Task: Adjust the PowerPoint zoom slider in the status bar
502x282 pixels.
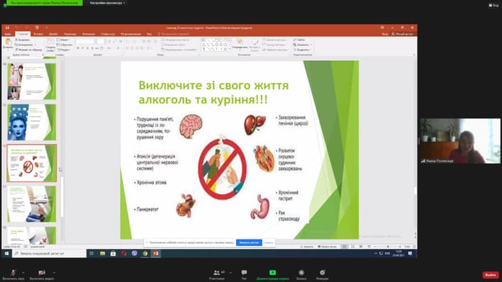Action: [x=388, y=247]
